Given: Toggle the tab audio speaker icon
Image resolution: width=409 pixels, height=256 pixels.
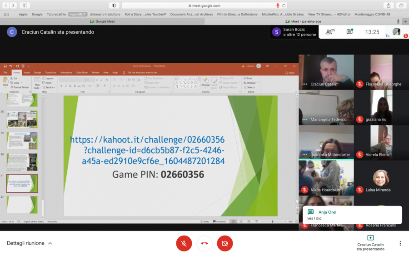Looking at the screenshot, I should pyautogui.click(x=398, y=21).
